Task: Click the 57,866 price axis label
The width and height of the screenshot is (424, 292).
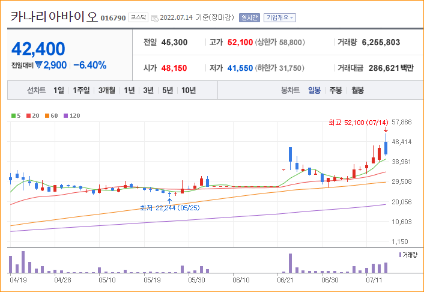Action: coord(402,122)
